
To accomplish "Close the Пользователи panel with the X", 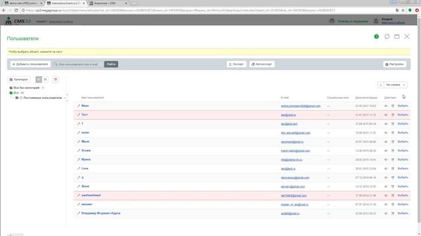I will point(407,37).
